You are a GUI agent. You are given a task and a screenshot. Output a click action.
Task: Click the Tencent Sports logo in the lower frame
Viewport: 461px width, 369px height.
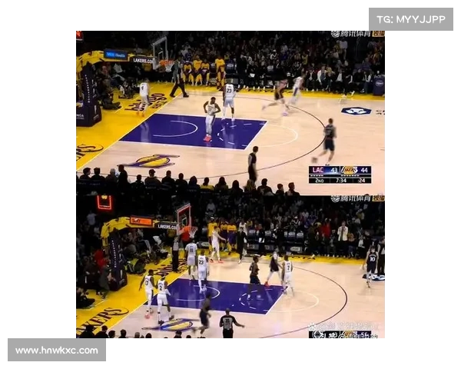357,198
